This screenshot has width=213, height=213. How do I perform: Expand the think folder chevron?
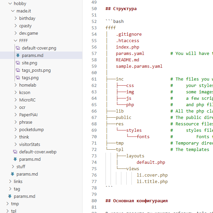point(16,137)
